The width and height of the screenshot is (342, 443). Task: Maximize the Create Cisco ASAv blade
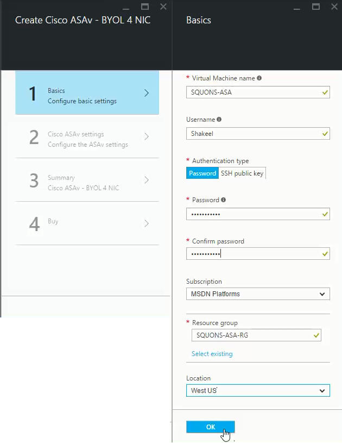click(145, 7)
